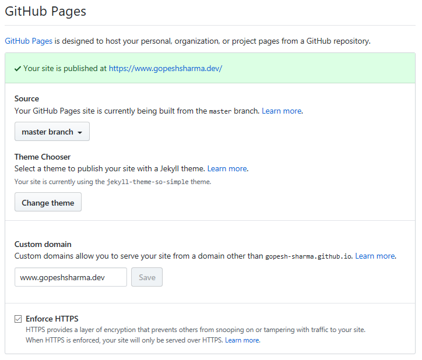
Task: Click Learn more link about enforcing HTTPS
Action: pyautogui.click(x=242, y=340)
